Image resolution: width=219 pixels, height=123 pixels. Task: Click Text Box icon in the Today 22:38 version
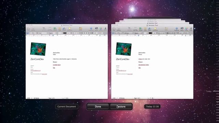[135, 29]
